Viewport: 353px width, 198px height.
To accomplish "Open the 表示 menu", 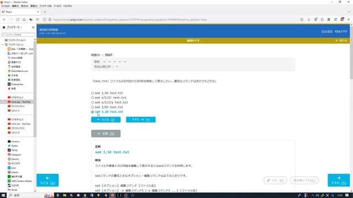I will (x=24, y=6).
